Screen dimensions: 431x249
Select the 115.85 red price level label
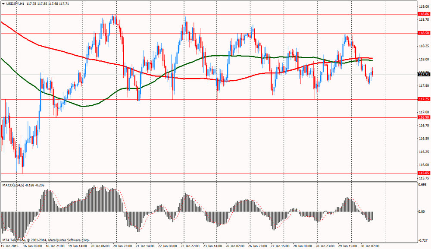coord(424,173)
